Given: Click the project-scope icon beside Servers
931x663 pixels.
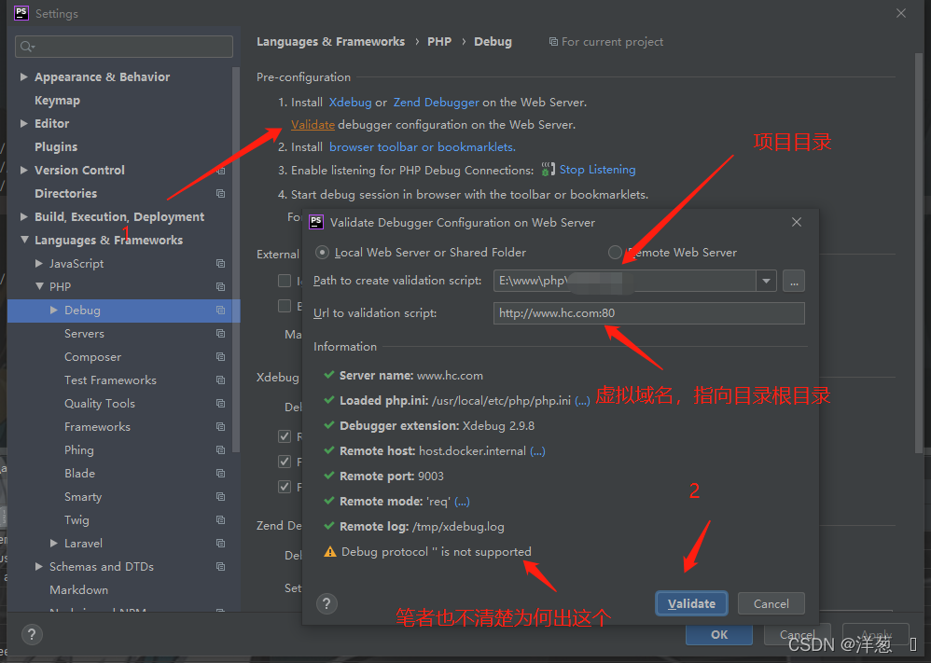Looking at the screenshot, I should coord(221,334).
